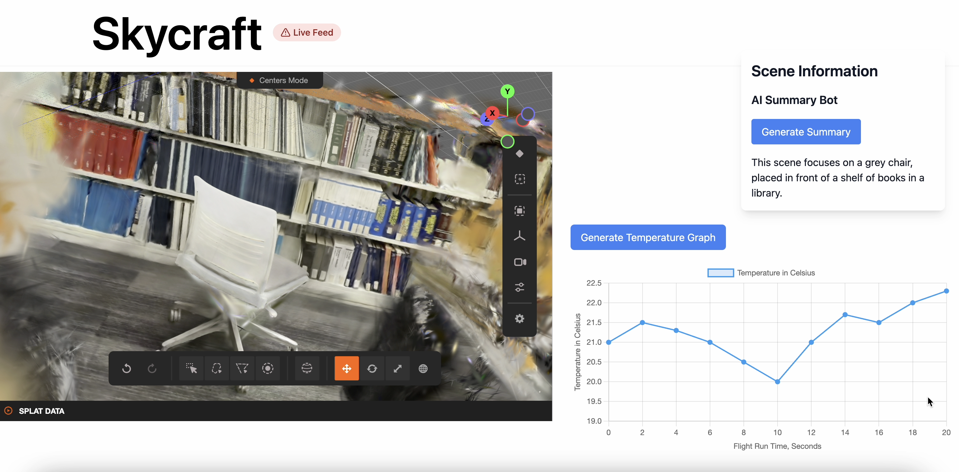This screenshot has height=472, width=959.
Task: Select the Scale tool
Action: click(x=398, y=368)
